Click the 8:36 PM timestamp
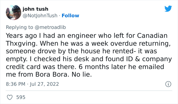This screenshot has height=104, width=178. [16, 84]
